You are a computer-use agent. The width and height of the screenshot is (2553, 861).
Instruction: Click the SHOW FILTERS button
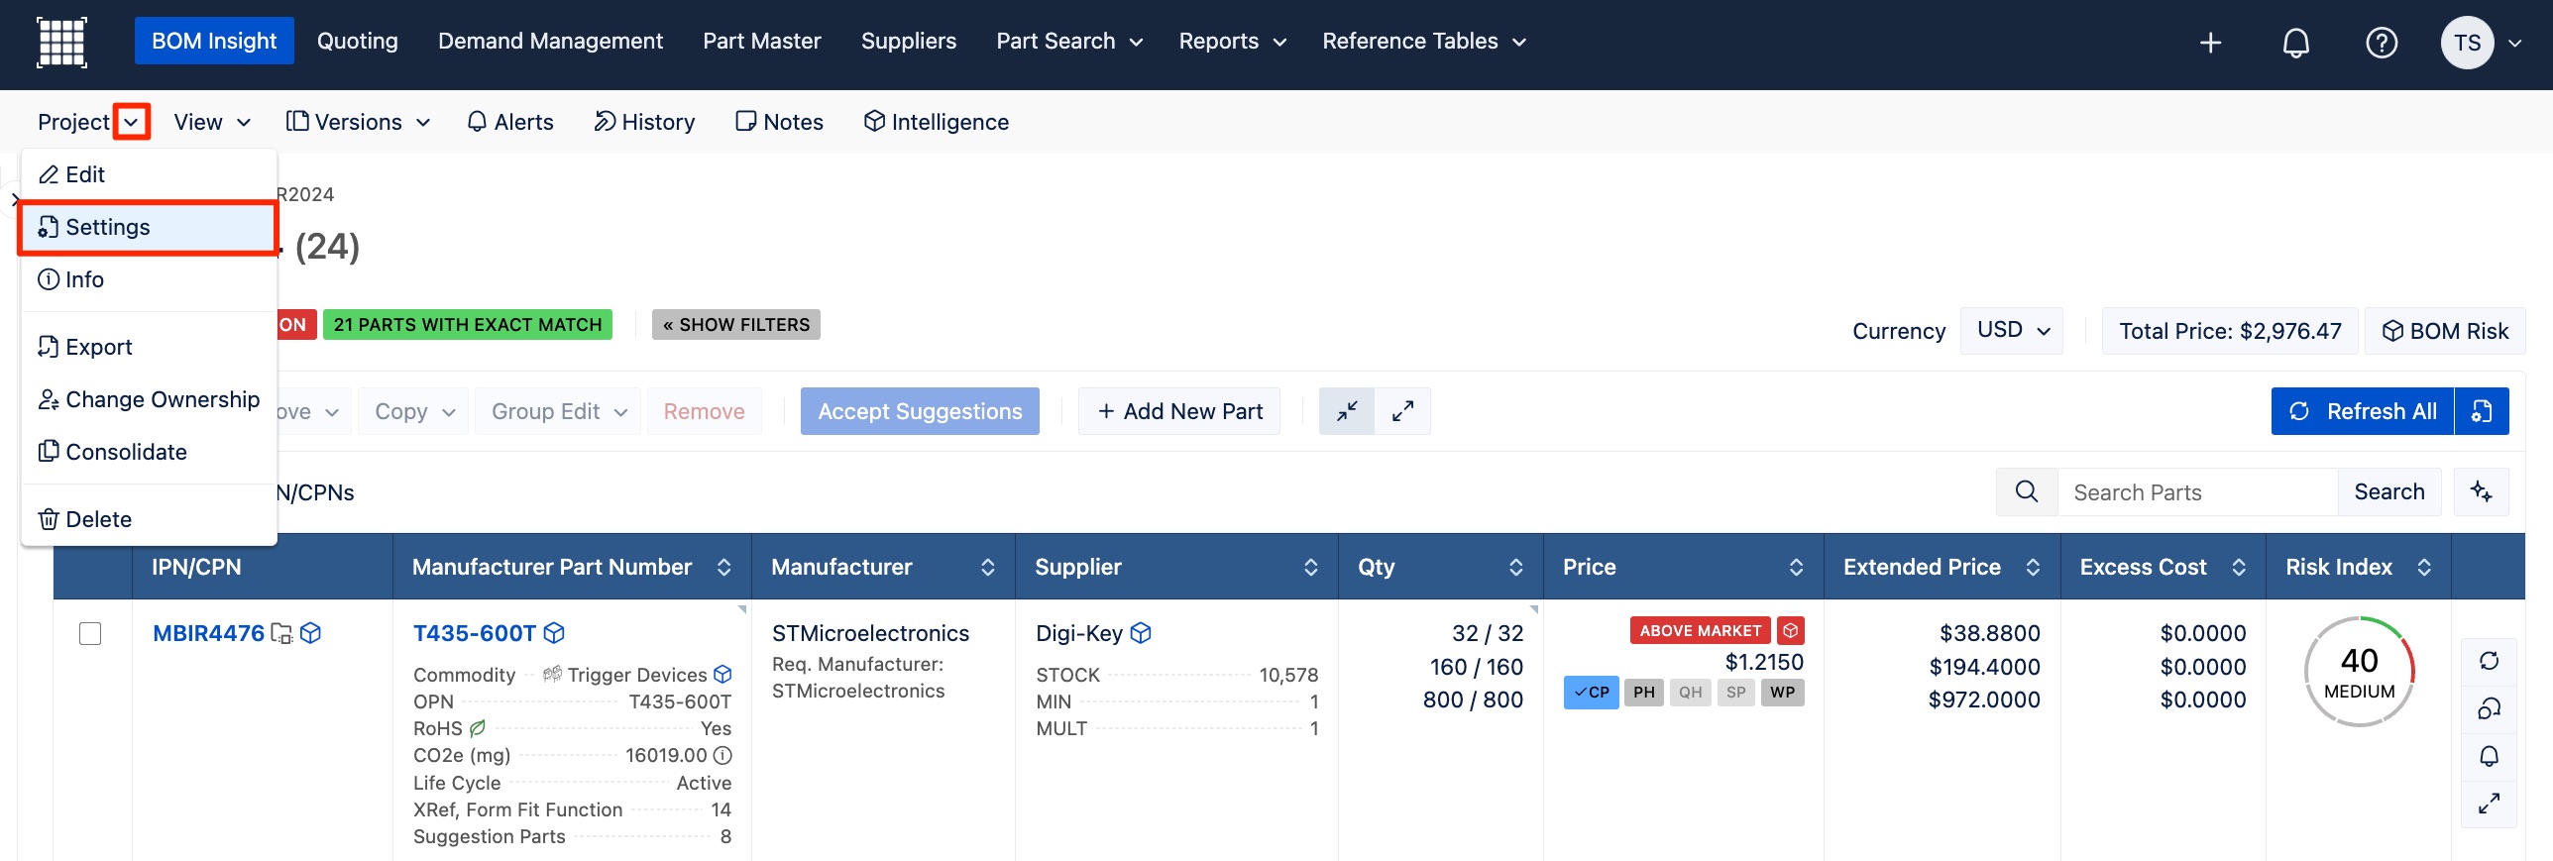[x=735, y=325]
